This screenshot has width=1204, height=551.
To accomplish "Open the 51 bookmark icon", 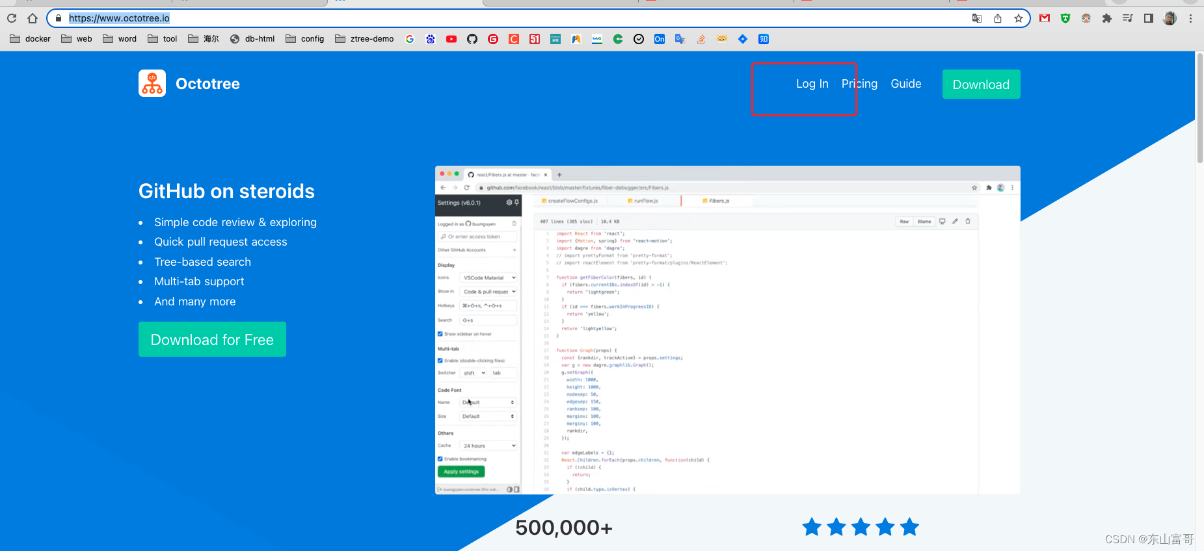I will [535, 39].
